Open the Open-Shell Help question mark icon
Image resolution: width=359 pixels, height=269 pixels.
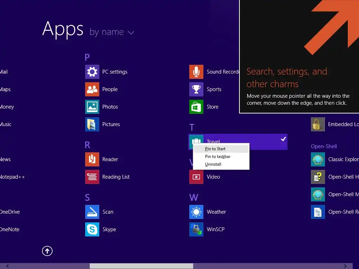(318, 177)
